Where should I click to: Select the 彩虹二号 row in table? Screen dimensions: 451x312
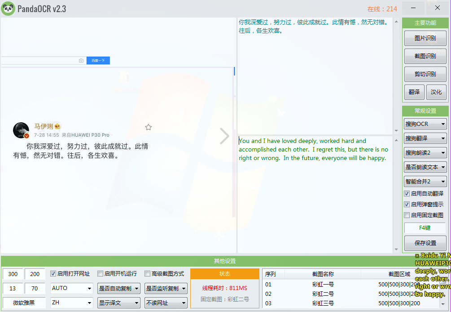pyautogui.click(x=351, y=294)
